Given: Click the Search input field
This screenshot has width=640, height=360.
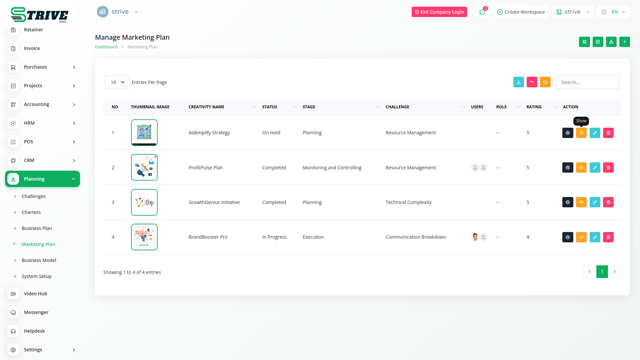Looking at the screenshot, I should coord(587,82).
